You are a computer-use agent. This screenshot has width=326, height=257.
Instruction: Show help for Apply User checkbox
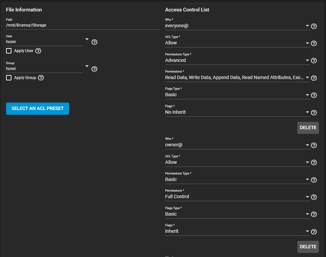click(x=38, y=51)
